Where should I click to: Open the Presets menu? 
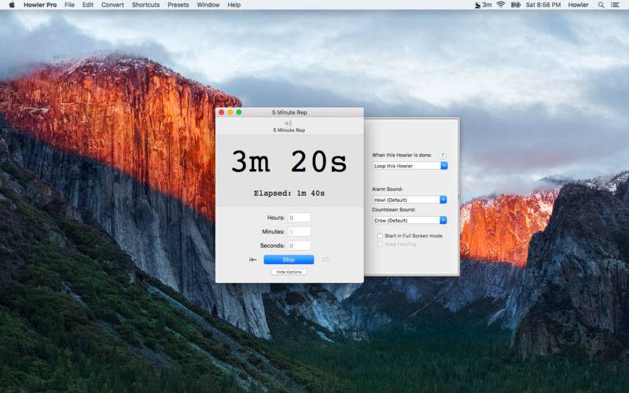click(x=178, y=5)
